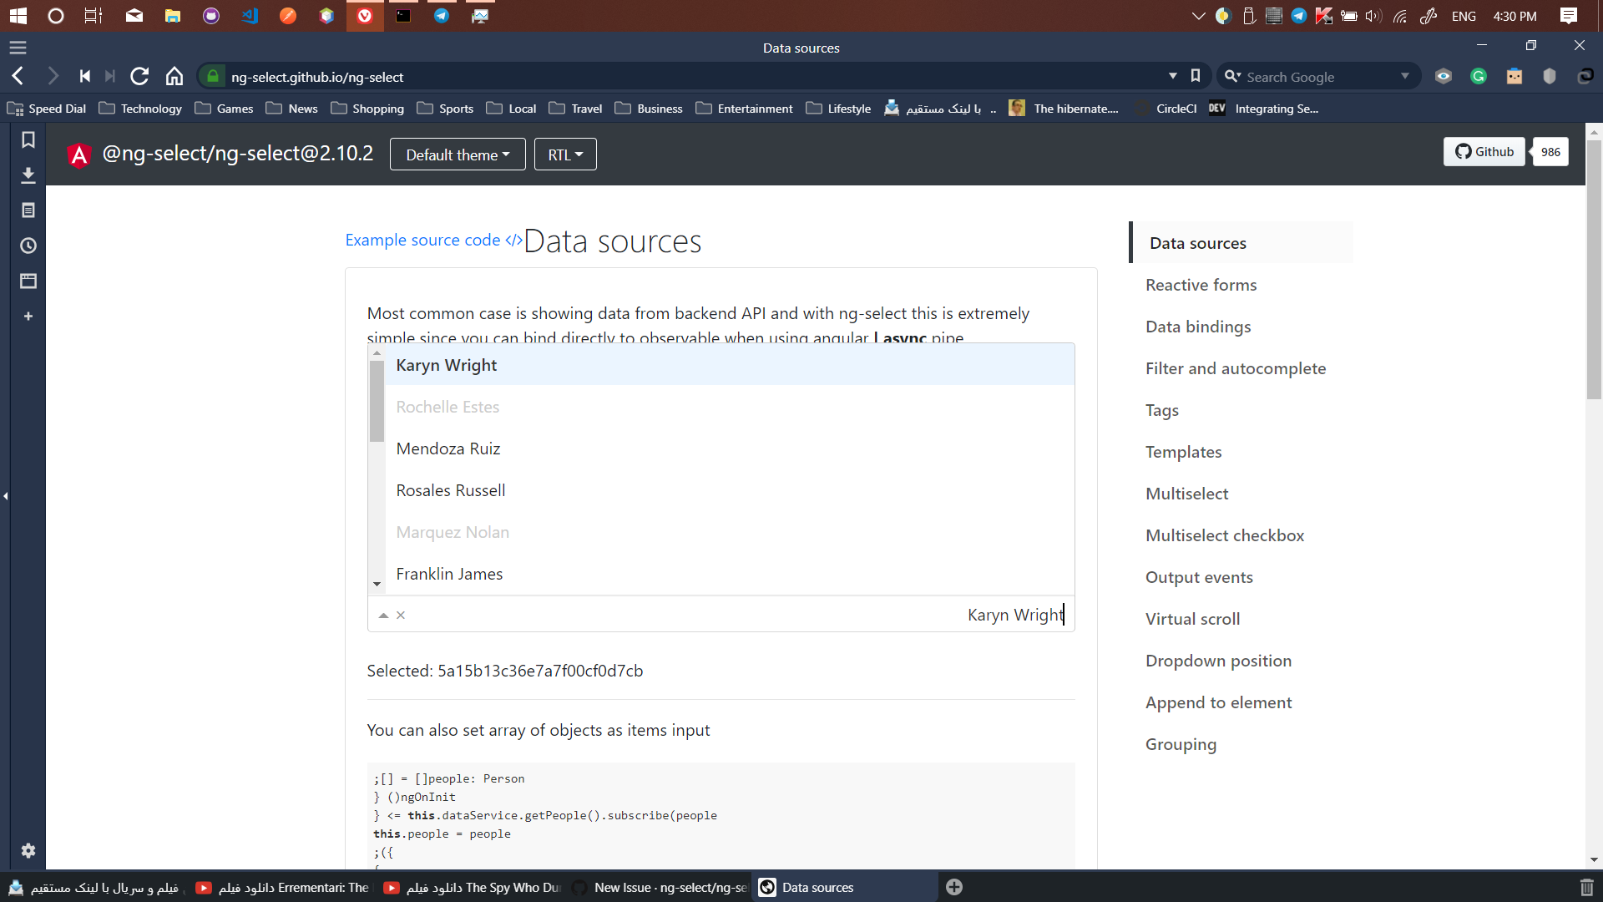
Task: Click rewind history button
Action: point(84,76)
